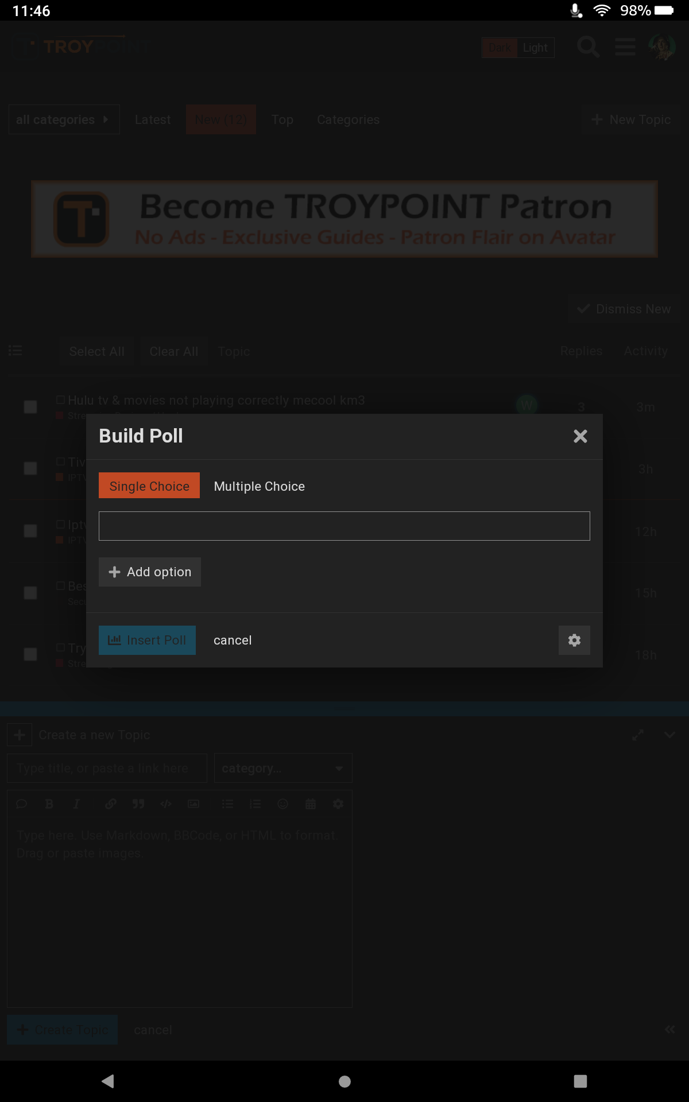This screenshot has width=689, height=1102.
Task: Insert the poll into the post
Action: 147,640
